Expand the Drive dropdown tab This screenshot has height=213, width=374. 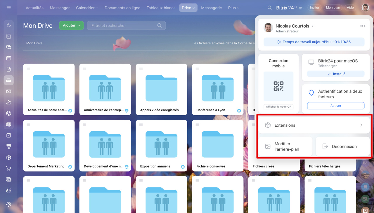(x=188, y=8)
